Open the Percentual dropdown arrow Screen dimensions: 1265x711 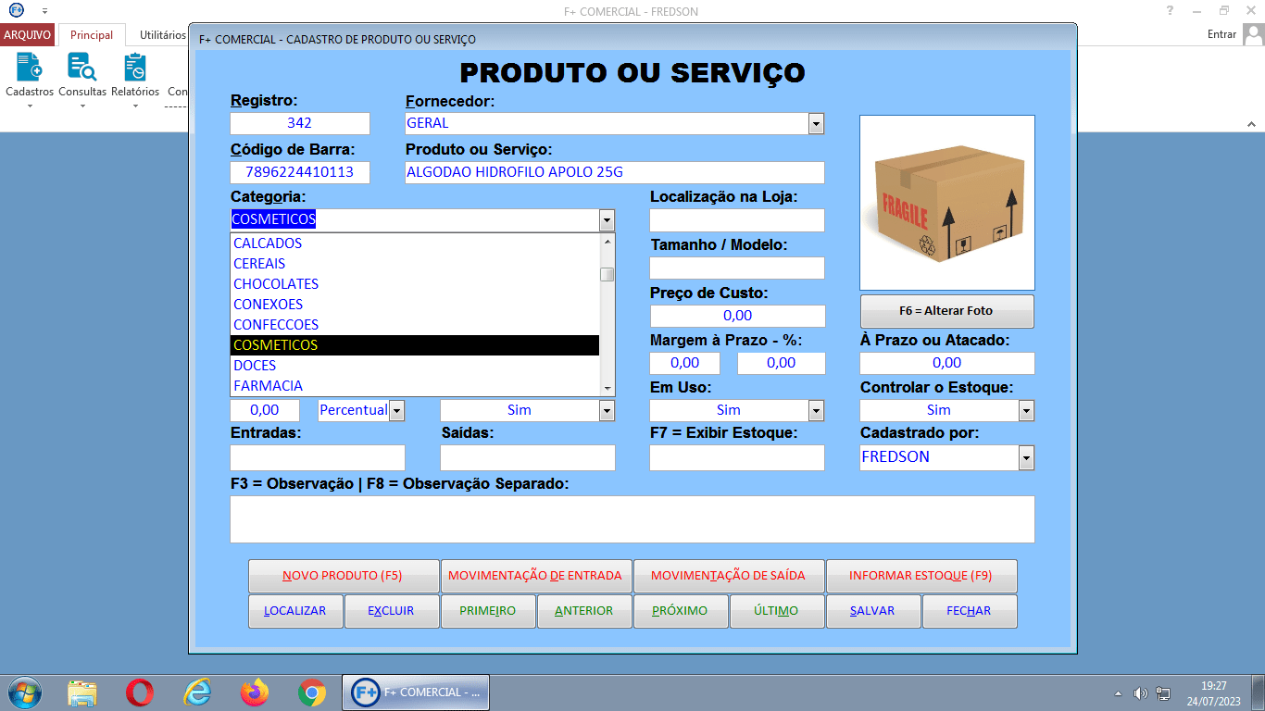tap(396, 410)
